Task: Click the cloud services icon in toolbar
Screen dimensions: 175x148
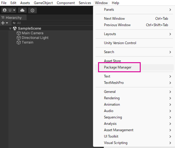Action: [22, 10]
